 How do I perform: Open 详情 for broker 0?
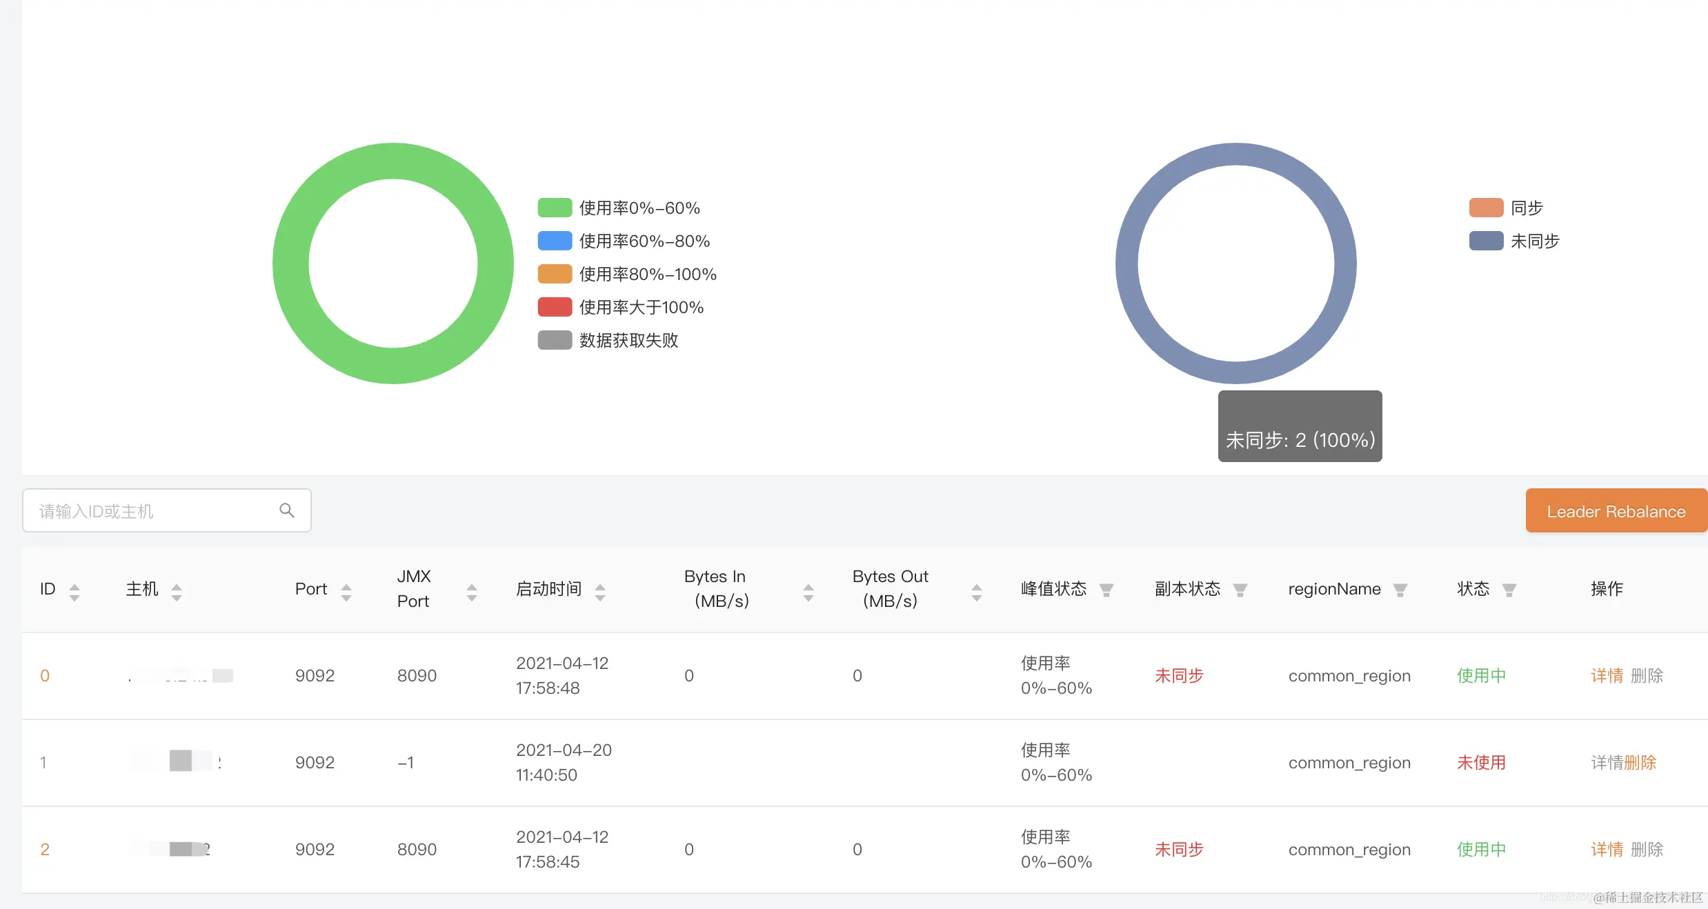tap(1607, 675)
